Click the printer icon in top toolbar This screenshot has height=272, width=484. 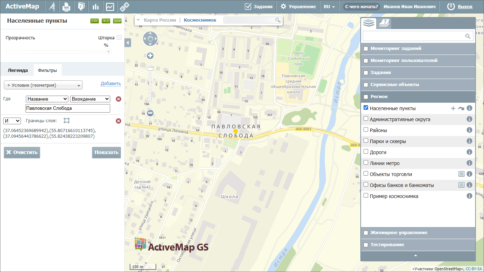click(66, 7)
